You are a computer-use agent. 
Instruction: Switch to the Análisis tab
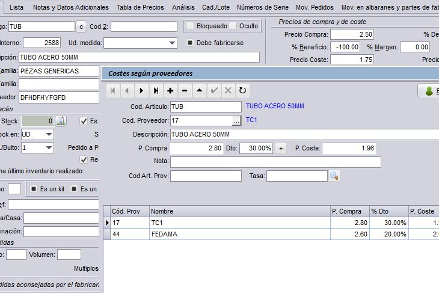183,7
